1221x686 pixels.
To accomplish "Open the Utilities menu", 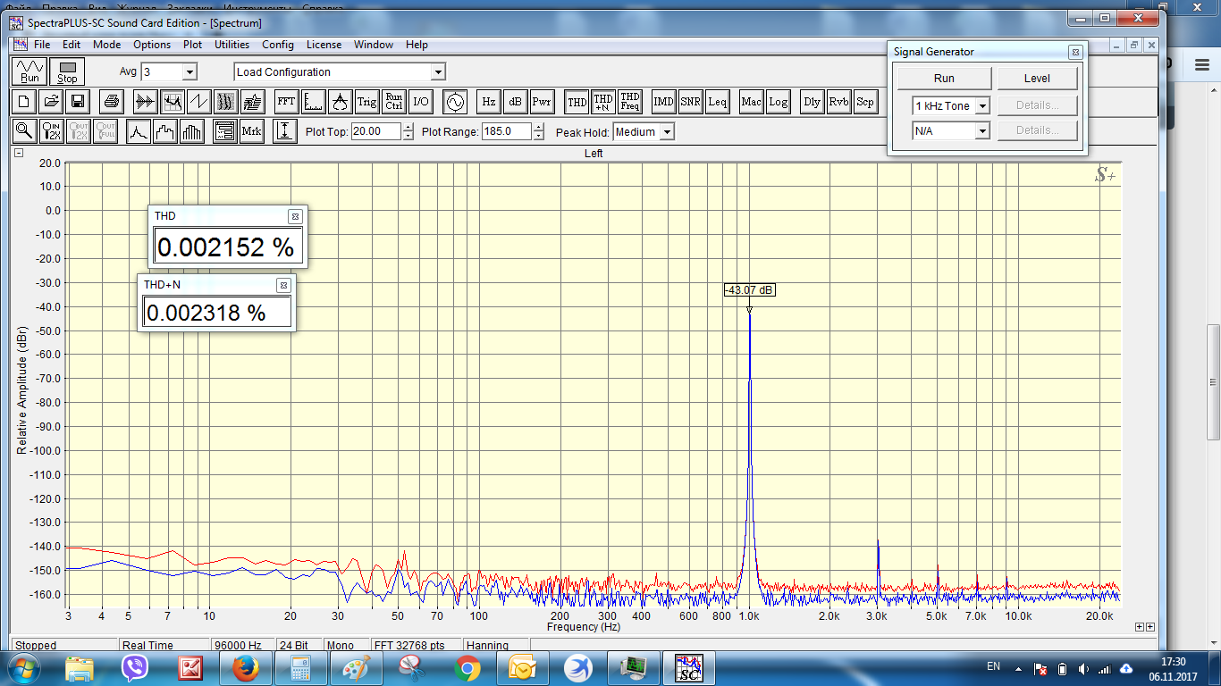I will 232,45.
